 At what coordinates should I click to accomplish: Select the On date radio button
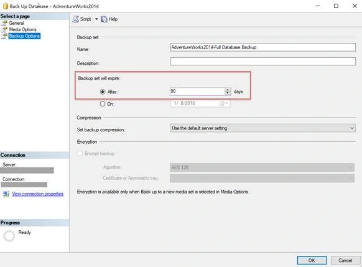click(103, 104)
